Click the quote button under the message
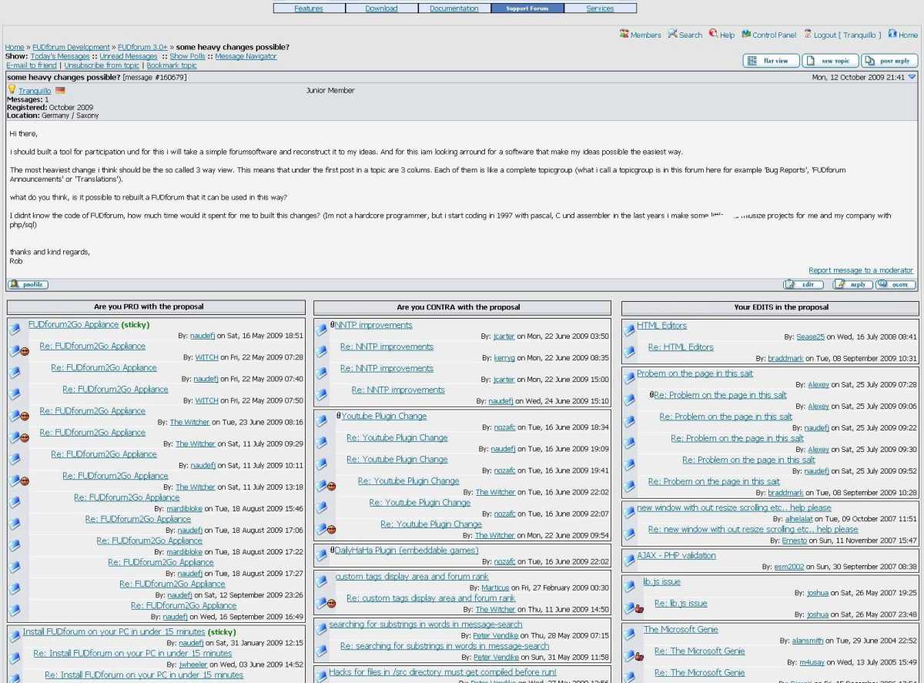This screenshot has height=683, width=924. tap(896, 285)
